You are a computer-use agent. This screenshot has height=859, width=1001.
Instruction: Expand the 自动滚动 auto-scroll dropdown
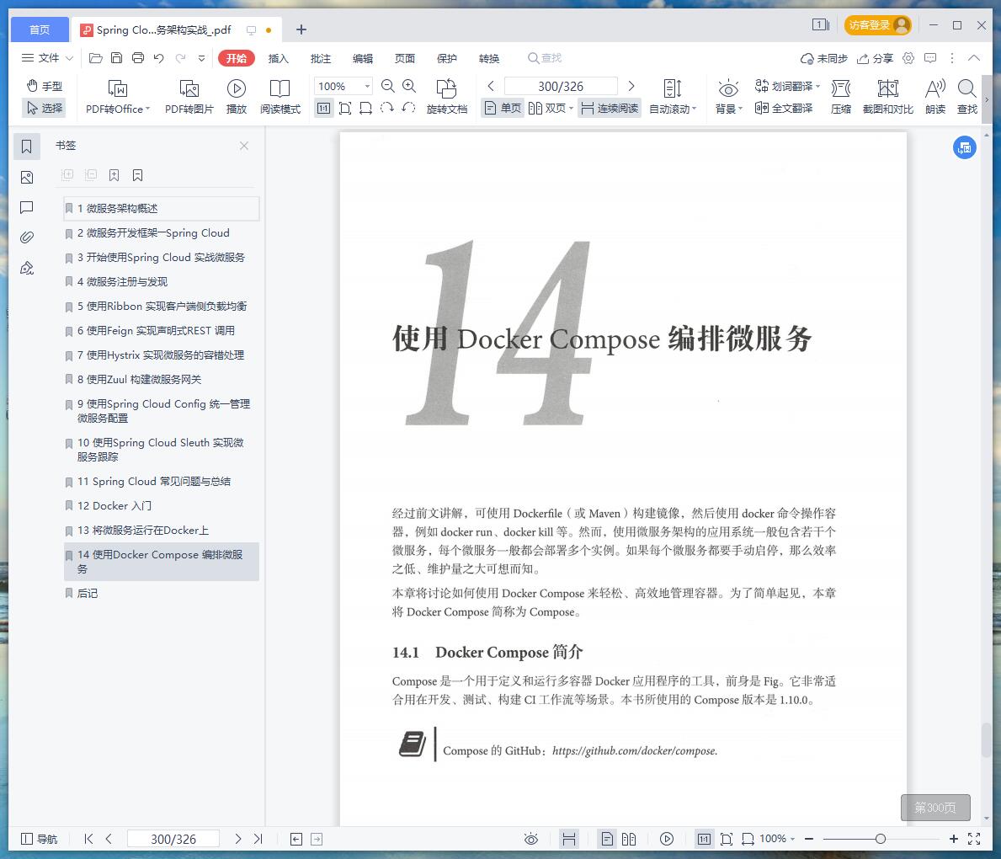pos(694,109)
